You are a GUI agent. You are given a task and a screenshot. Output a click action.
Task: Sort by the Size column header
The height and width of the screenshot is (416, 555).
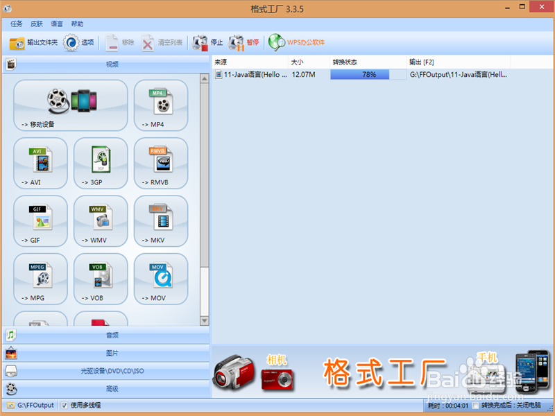[x=309, y=62]
